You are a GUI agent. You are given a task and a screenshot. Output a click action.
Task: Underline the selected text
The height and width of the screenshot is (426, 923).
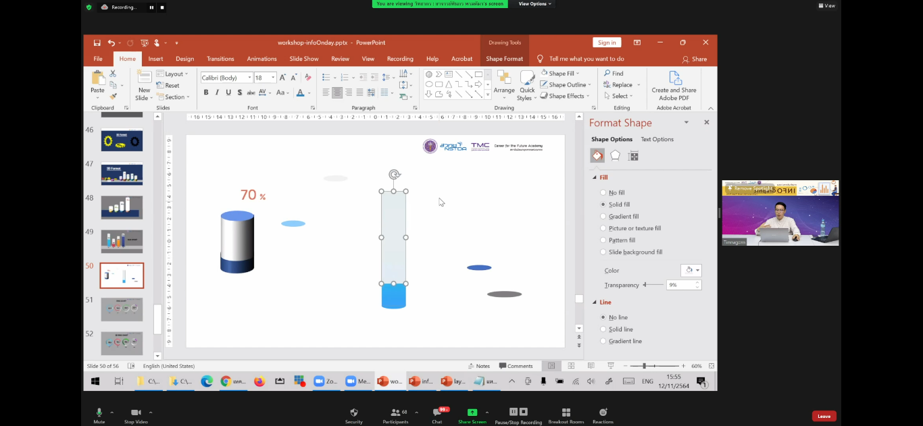tap(228, 92)
